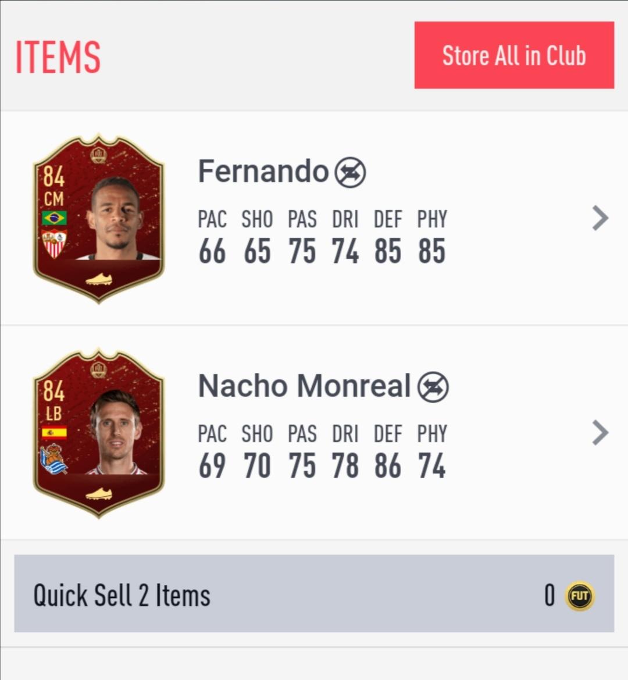Click the untradeable icon next to Fernando
628x680 pixels.
coord(349,172)
